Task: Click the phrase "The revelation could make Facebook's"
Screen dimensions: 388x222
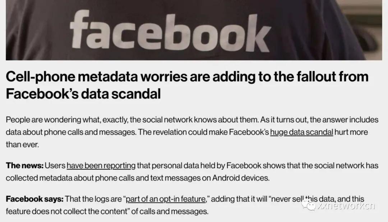Action: (x=203, y=132)
